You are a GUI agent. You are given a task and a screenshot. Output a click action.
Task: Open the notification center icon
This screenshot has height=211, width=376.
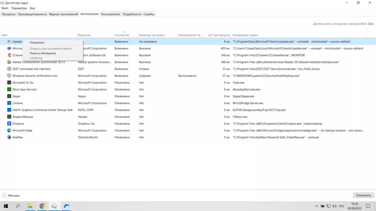(368, 206)
